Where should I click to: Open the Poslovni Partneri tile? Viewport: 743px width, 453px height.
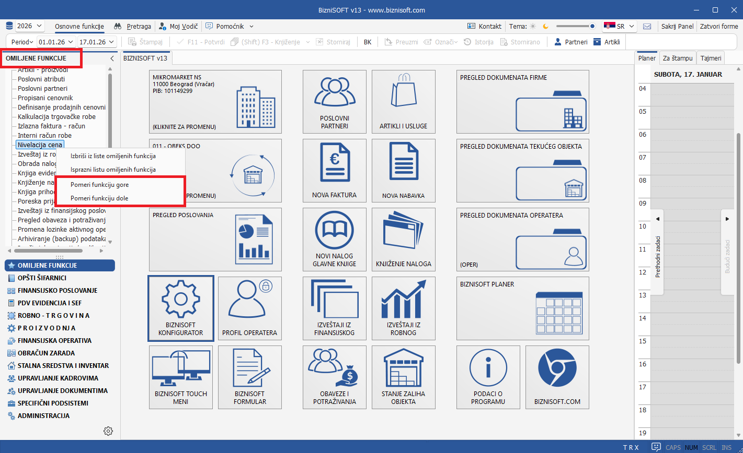pyautogui.click(x=334, y=101)
